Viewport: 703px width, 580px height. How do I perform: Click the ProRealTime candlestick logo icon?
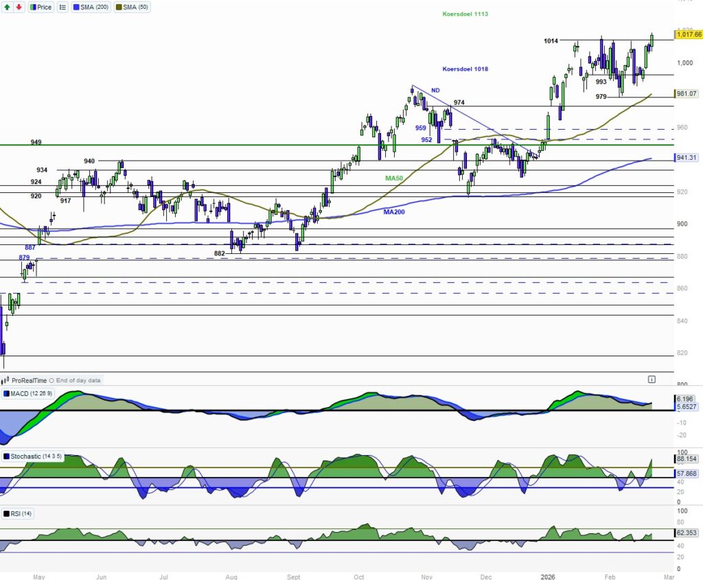[6, 380]
